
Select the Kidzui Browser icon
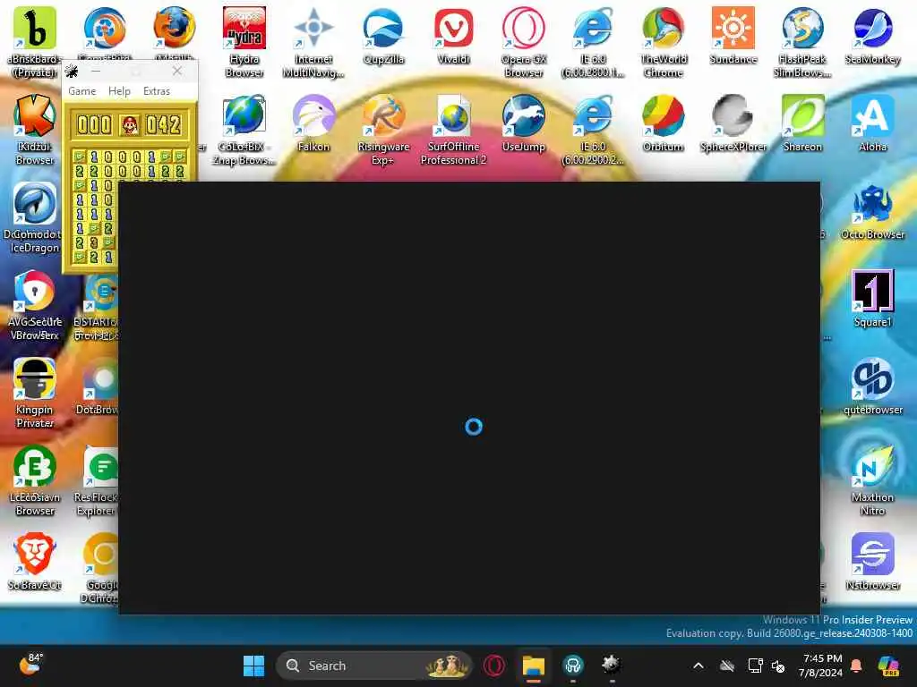[35, 129]
